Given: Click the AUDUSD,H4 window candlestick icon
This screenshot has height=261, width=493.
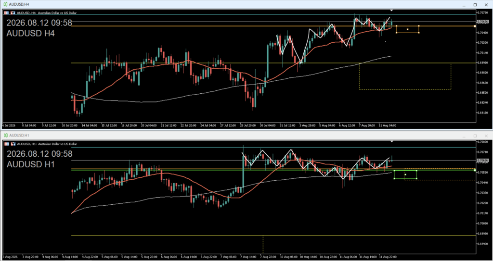Looking at the screenshot, I should point(5,5).
